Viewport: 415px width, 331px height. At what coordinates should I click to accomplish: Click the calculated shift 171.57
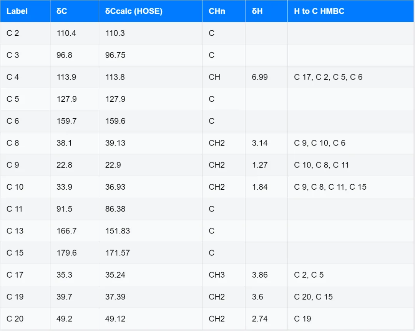click(118, 253)
